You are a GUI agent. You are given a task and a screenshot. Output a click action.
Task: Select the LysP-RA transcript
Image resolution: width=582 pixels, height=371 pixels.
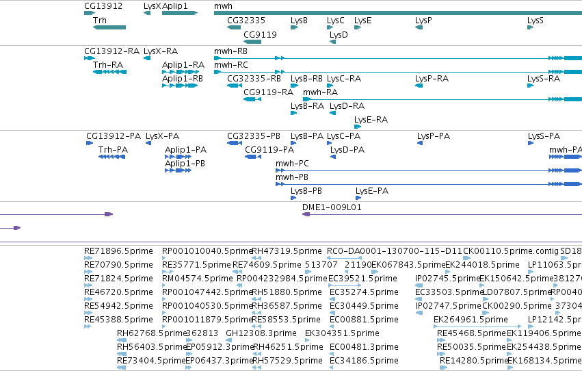click(x=419, y=86)
